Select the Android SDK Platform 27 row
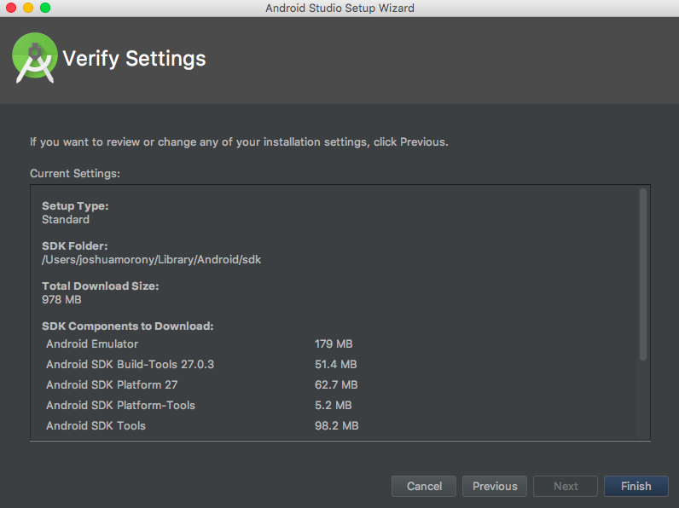Image resolution: width=679 pixels, height=508 pixels. tap(202, 384)
